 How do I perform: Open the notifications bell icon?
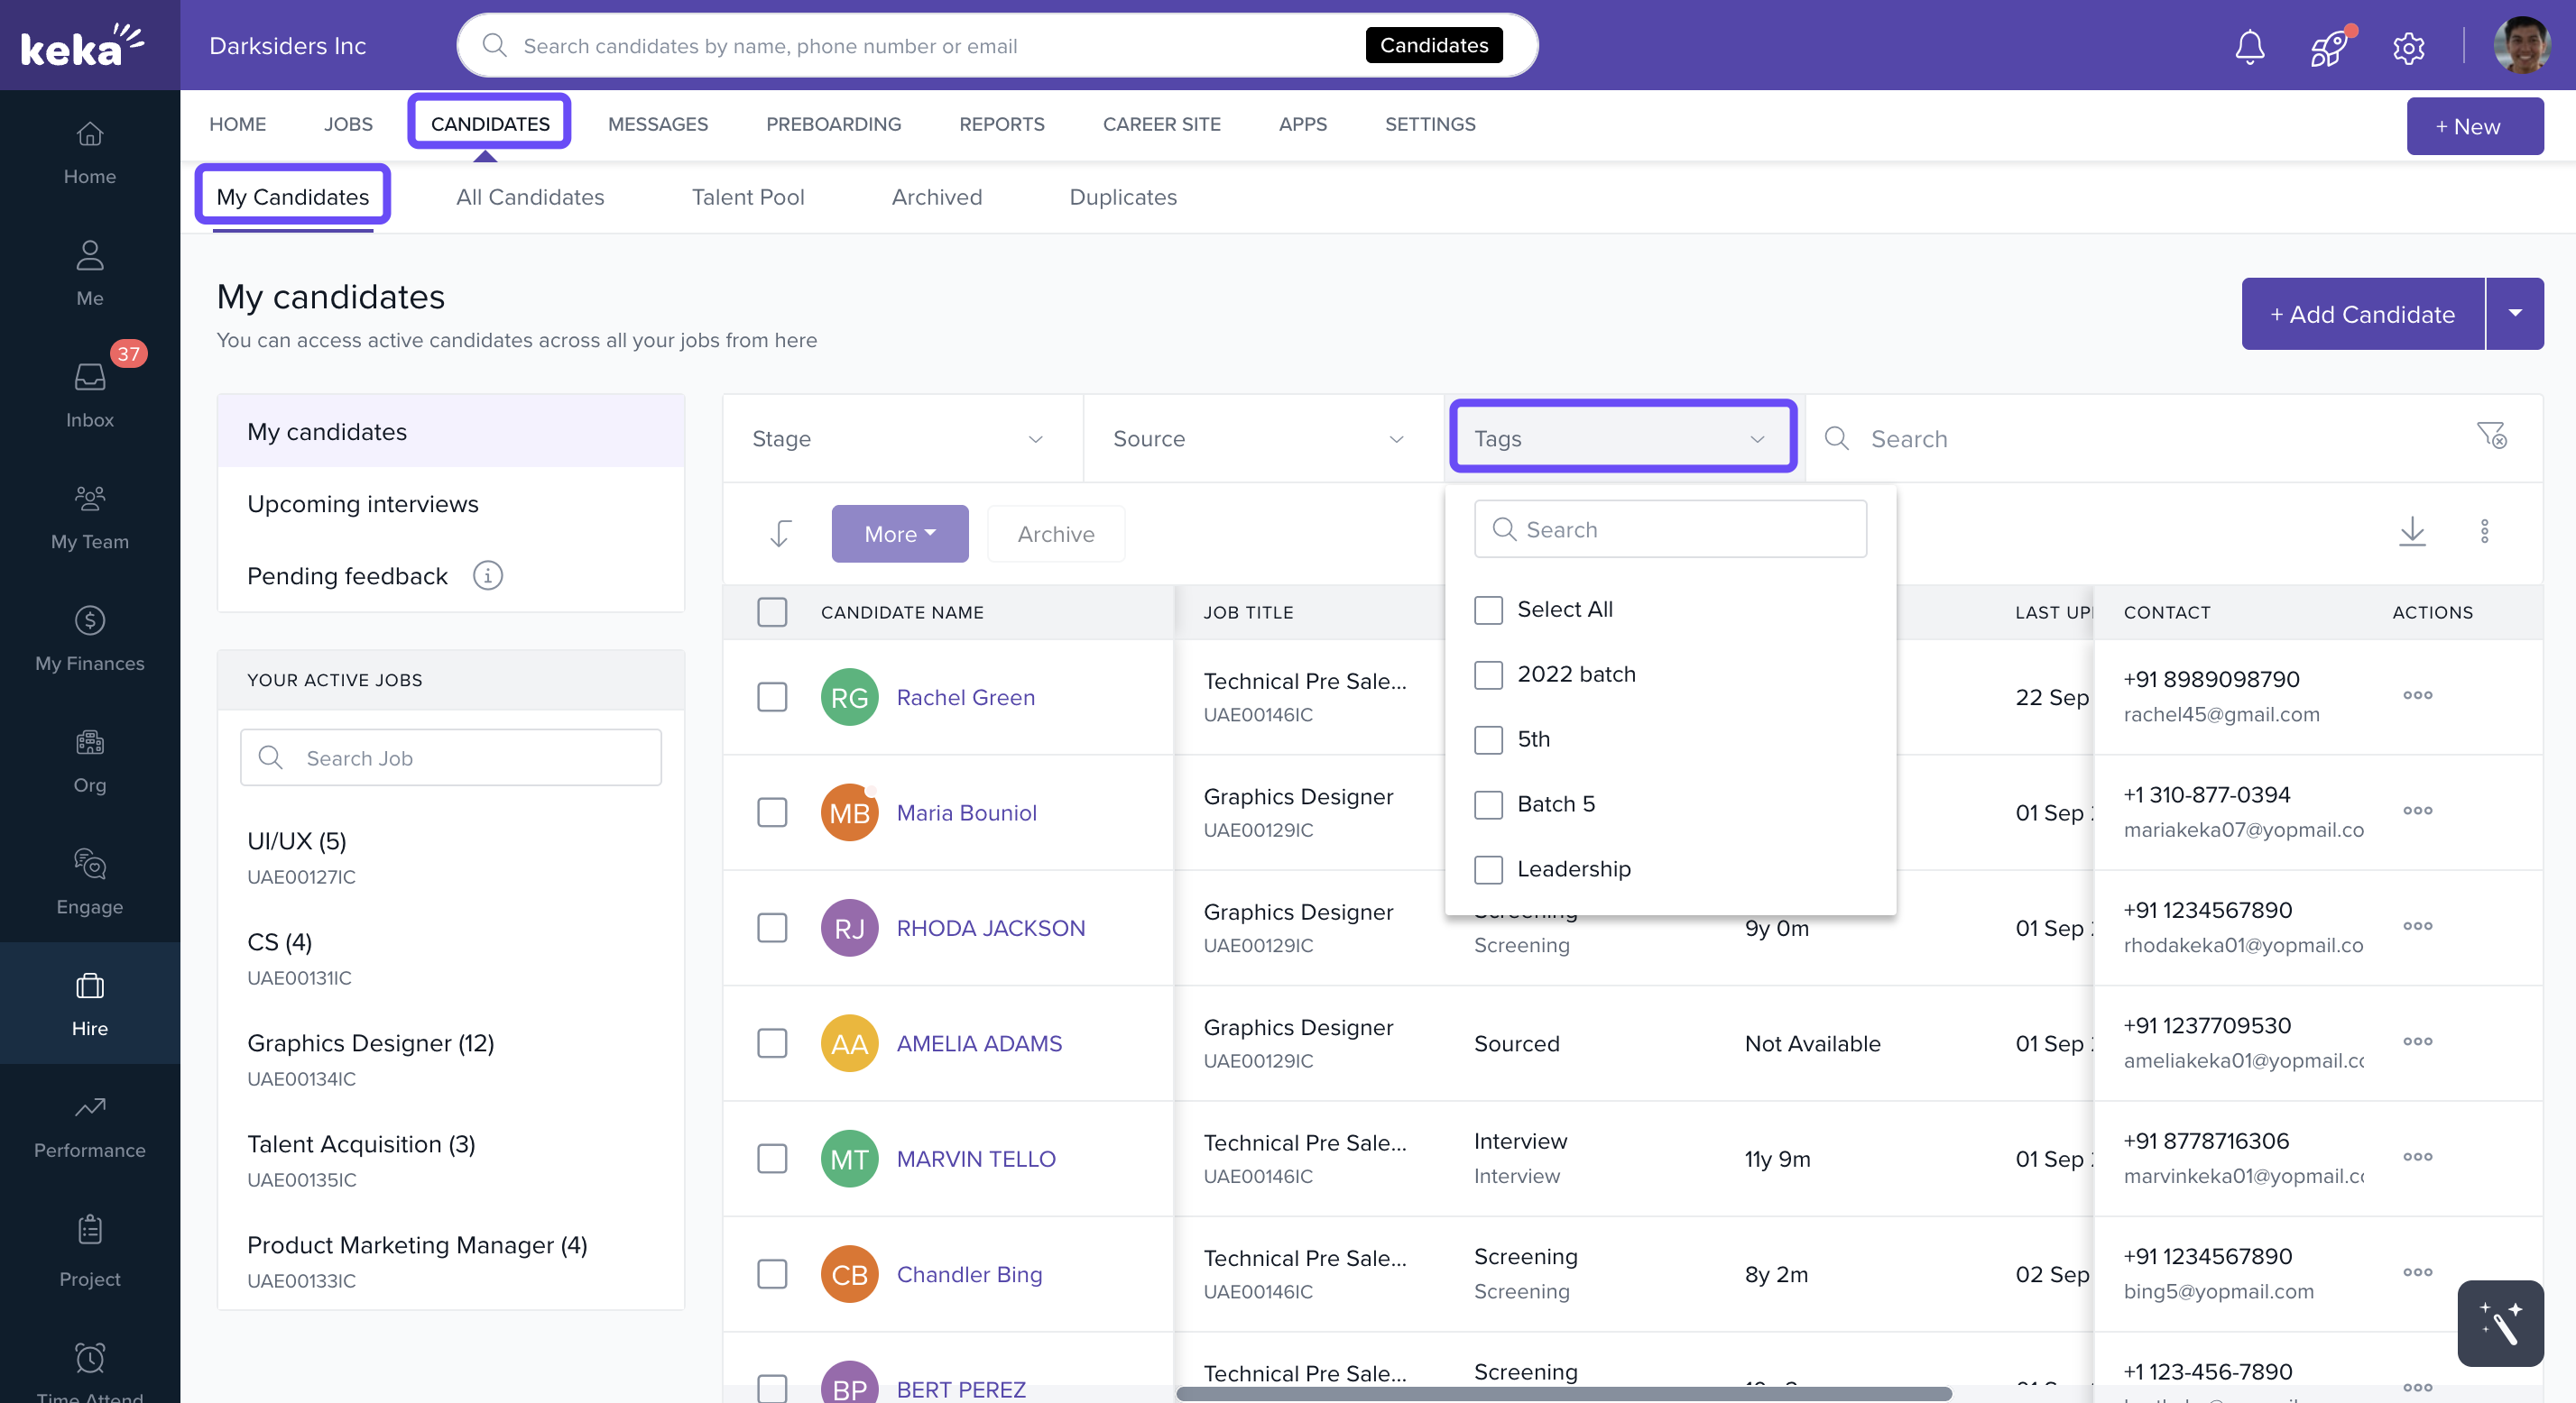coord(2249,46)
